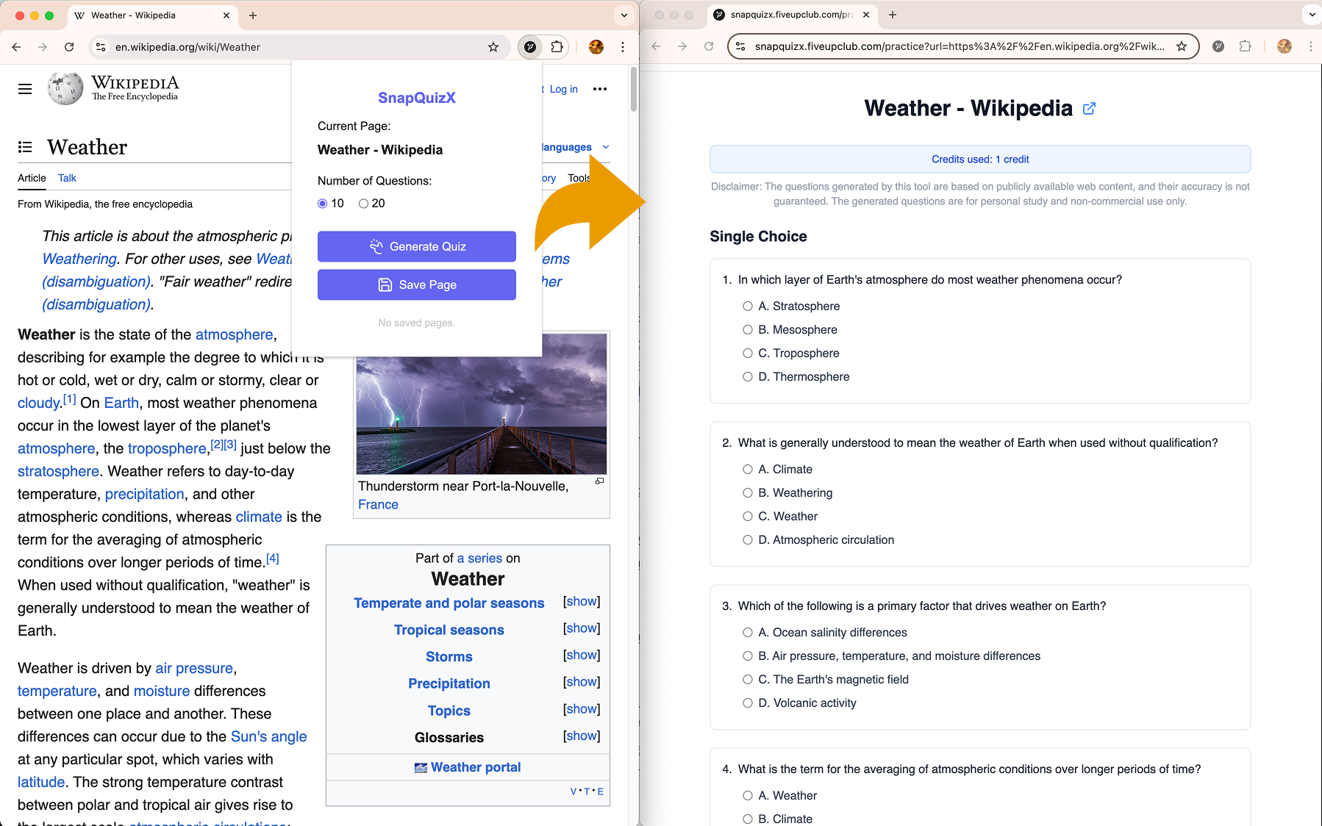
Task: Expand the languages dropdown on Wikipedia
Action: (576, 147)
